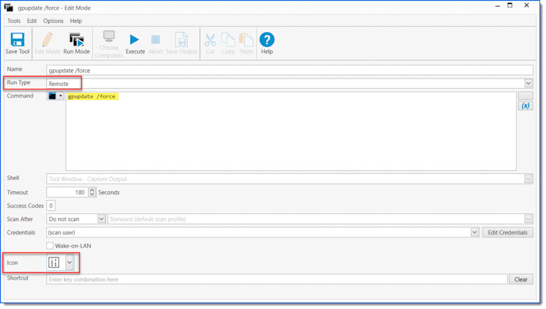Focus the Timeout value field
The image size is (546, 309).
67,192
